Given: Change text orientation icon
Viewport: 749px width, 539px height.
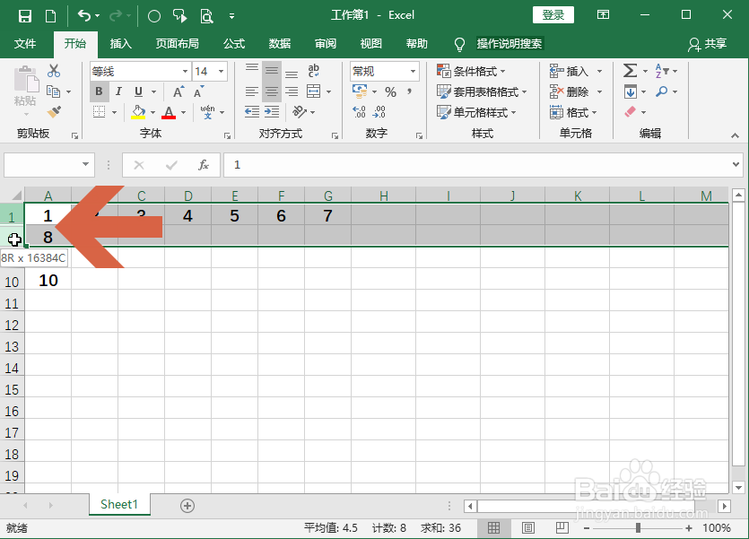Looking at the screenshot, I should tap(300, 112).
